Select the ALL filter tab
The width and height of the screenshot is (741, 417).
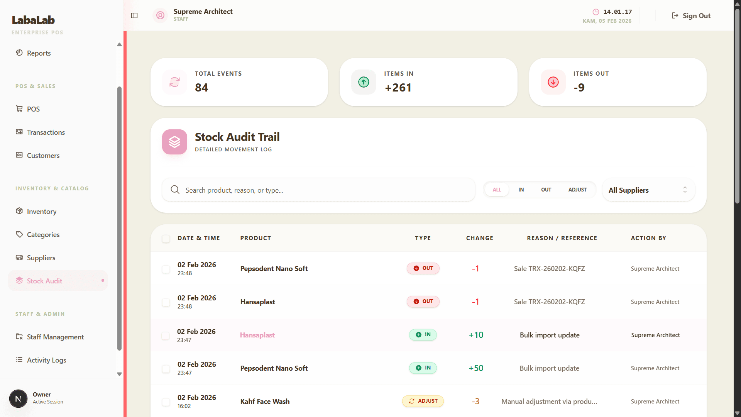coord(497,190)
